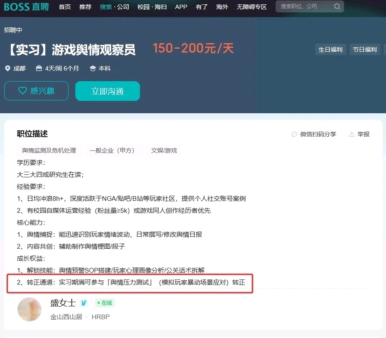This screenshot has width=386, height=338.
Task: Click the 4天/周 6个月 text
Action: 62,68
